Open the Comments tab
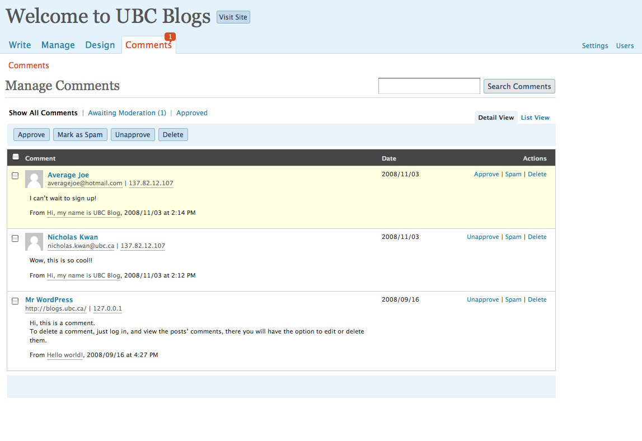The width and height of the screenshot is (642, 441). pyautogui.click(x=148, y=45)
